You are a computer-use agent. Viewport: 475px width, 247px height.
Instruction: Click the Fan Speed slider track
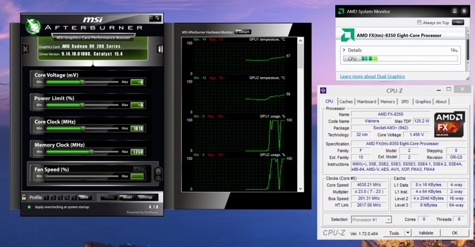(82, 176)
